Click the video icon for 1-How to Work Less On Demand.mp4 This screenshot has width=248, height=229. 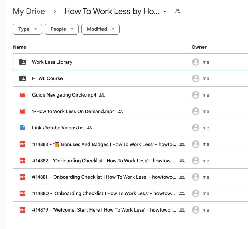pyautogui.click(x=23, y=111)
